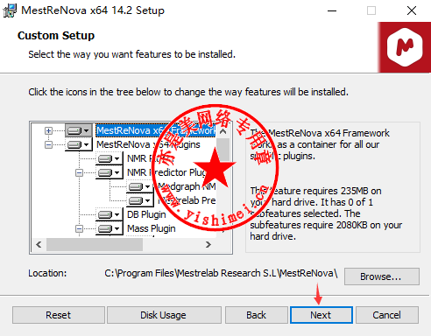Open drive icon dropdown beside NMR Plugin

click(x=110, y=158)
